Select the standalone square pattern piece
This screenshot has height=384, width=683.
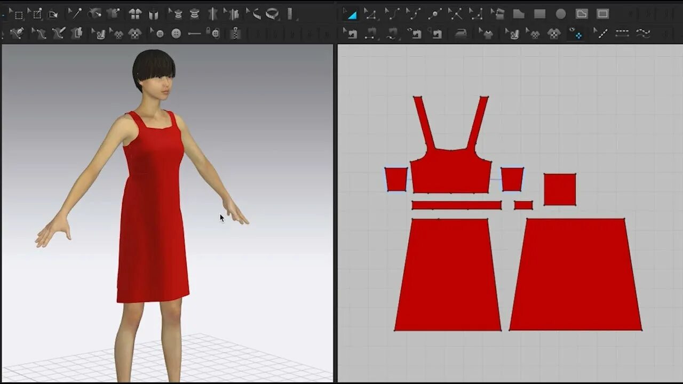point(560,189)
